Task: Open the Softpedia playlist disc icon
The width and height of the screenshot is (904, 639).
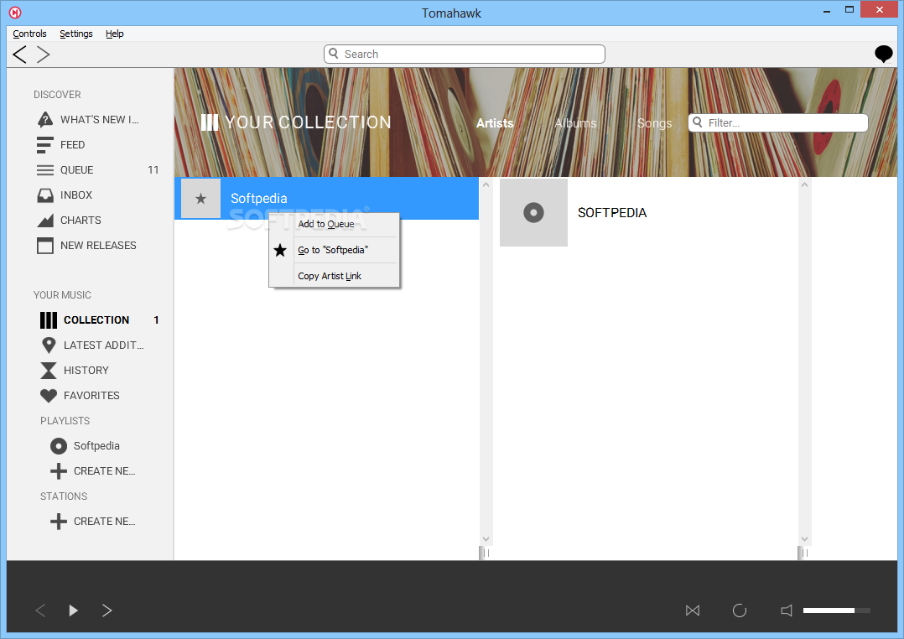Action: 58,446
